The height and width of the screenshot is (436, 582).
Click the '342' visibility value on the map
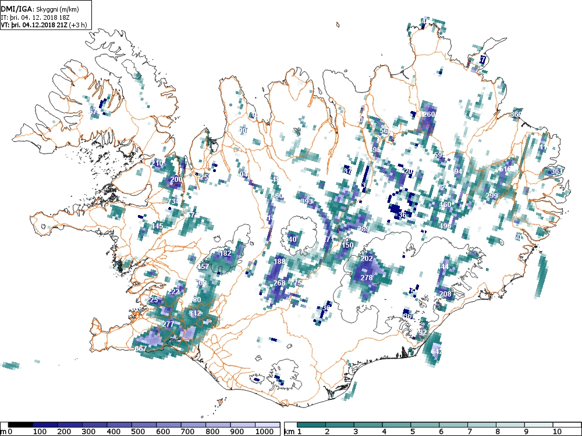195,313
